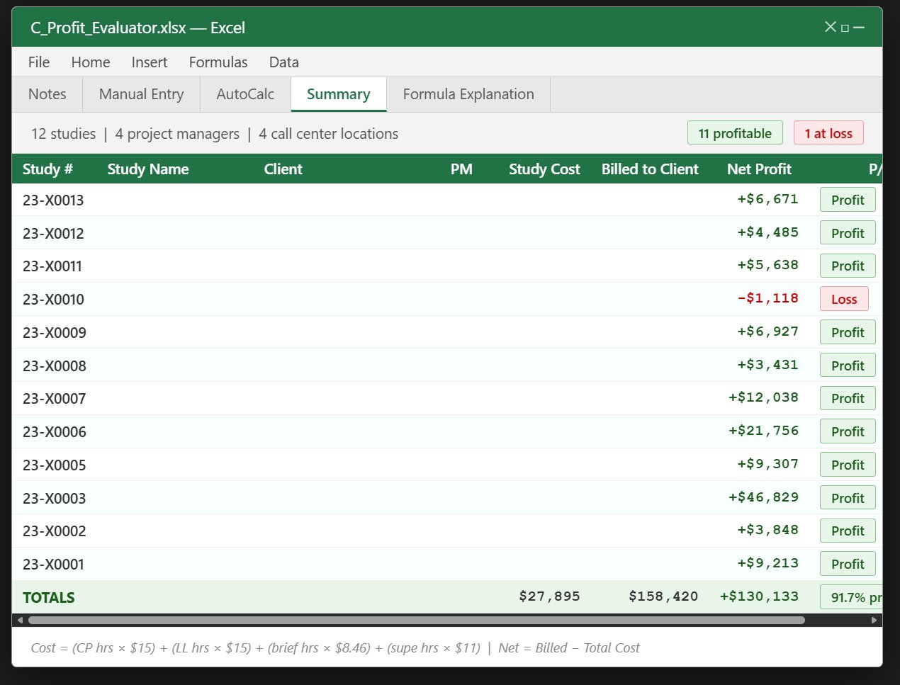The height and width of the screenshot is (685, 900).
Task: Close the Excel window
Action: (x=831, y=27)
